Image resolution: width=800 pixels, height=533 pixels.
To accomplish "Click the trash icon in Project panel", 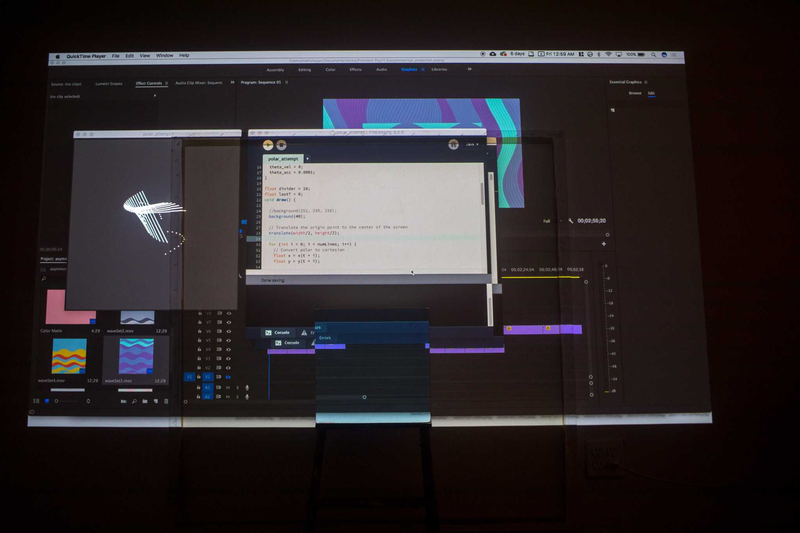I will [166, 401].
